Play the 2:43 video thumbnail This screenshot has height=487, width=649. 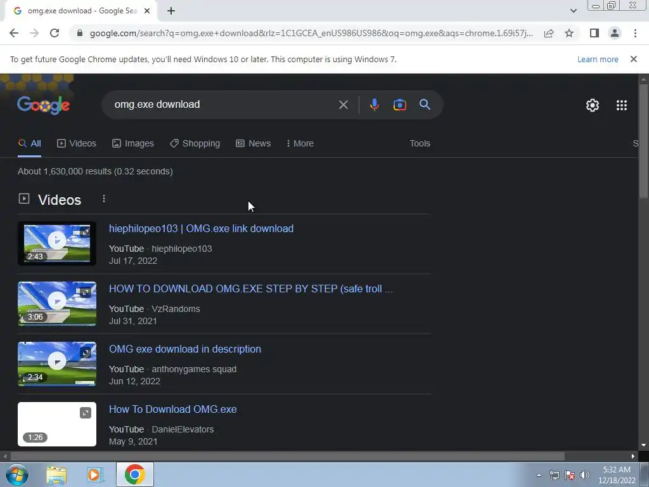(x=56, y=243)
